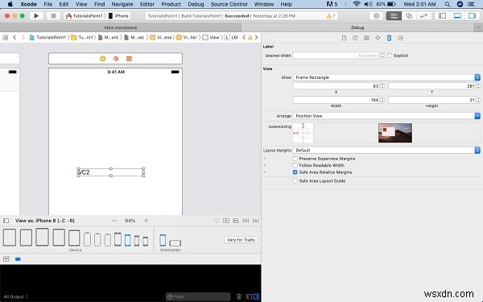The image size is (483, 302).
Task: Click the Width value field
Action: pos(336,100)
